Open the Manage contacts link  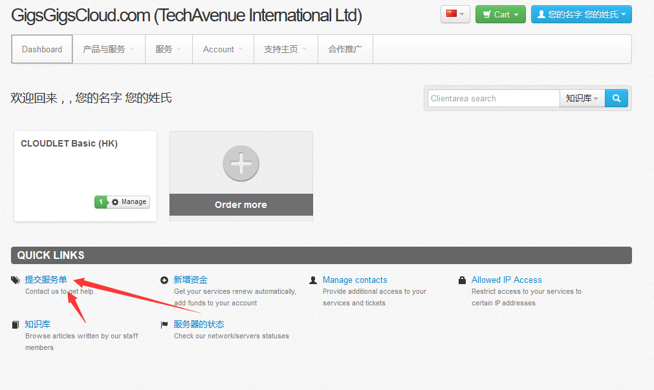355,280
